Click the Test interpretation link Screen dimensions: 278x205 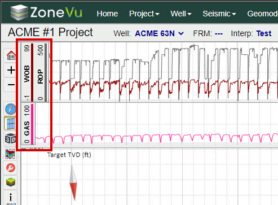(x=264, y=33)
